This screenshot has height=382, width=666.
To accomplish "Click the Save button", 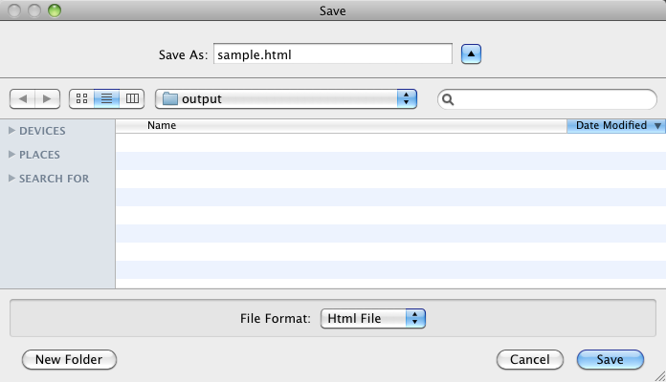I will pyautogui.click(x=610, y=359).
